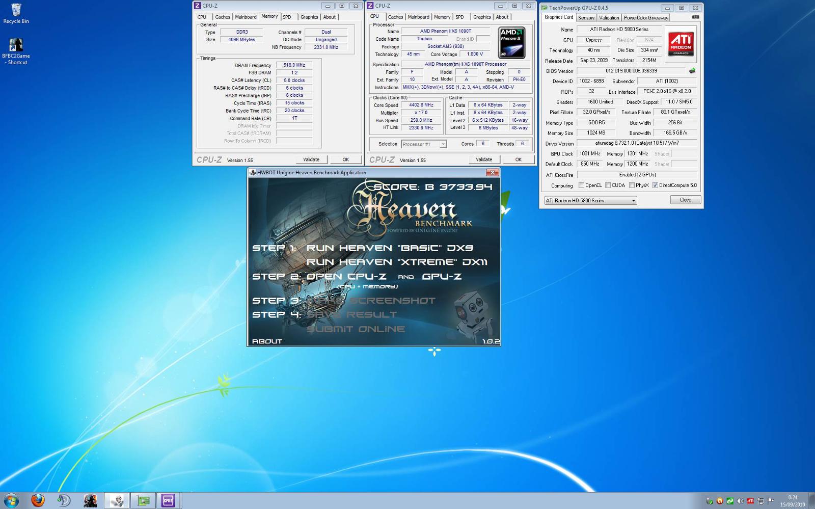Click the green square tray icon
The image size is (815, 509).
[x=730, y=501]
